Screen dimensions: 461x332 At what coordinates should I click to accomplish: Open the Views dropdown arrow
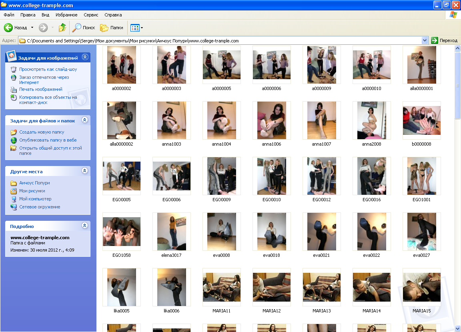pos(142,28)
